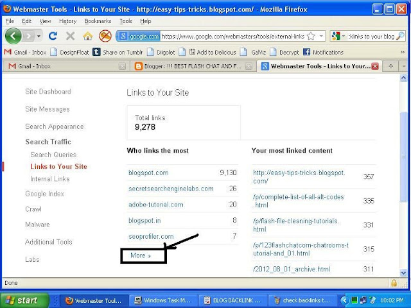The width and height of the screenshot is (411, 308).
Task: Open Gmail - Inbox bookmark
Action: click(x=25, y=52)
